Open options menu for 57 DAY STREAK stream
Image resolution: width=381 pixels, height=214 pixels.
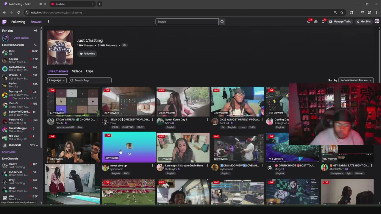point(98,119)
